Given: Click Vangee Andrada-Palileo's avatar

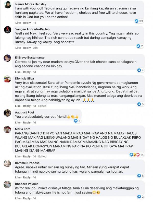Looking at the screenshot, I should coord(8,30).
